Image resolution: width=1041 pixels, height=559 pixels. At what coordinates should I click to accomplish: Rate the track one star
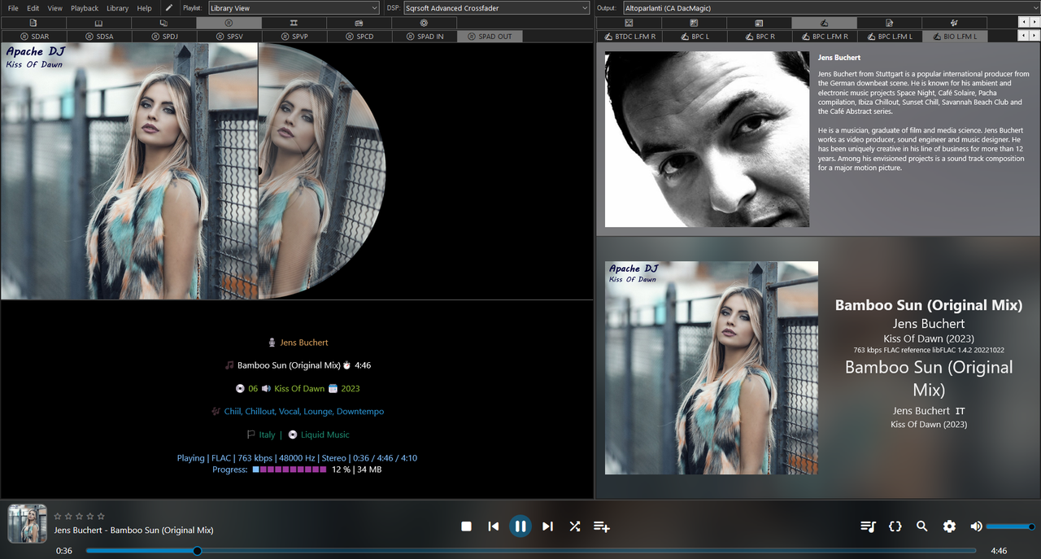coord(58,516)
